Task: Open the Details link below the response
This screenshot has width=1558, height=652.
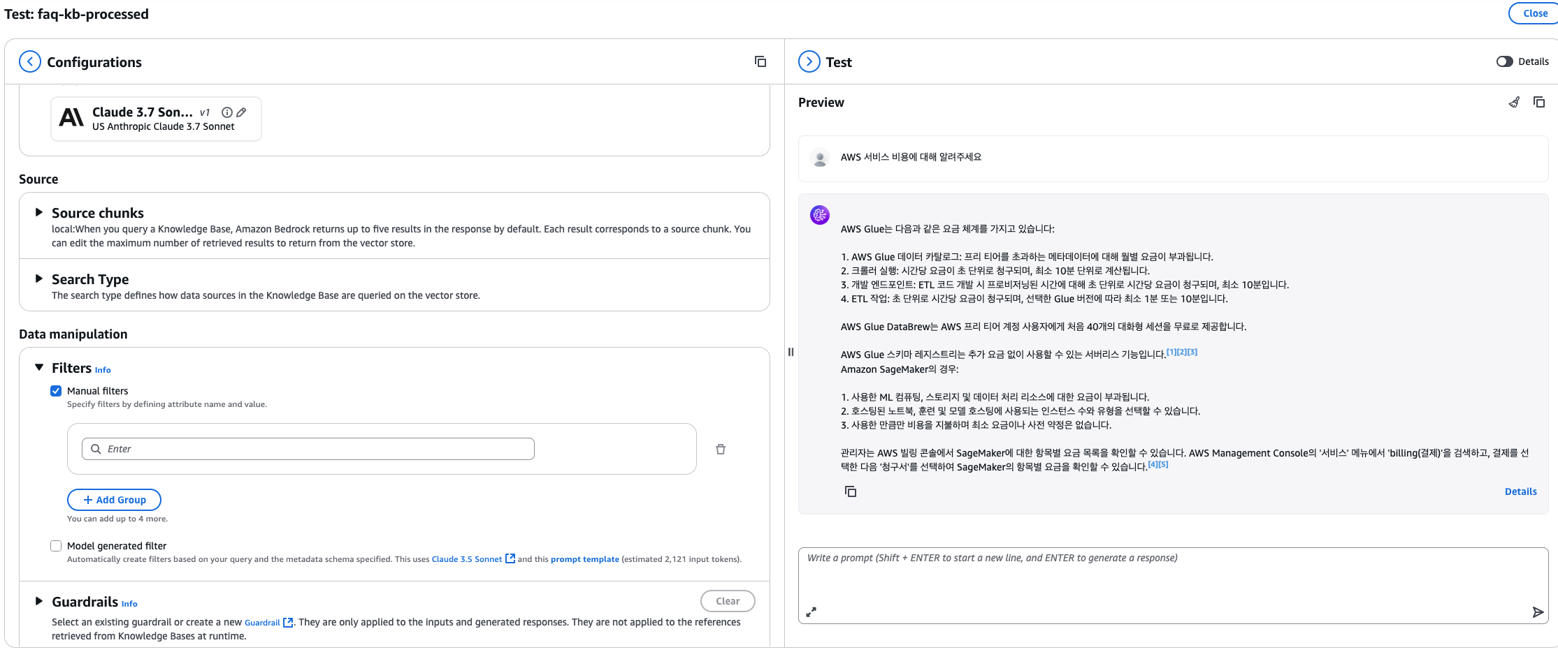Action: tap(1520, 491)
